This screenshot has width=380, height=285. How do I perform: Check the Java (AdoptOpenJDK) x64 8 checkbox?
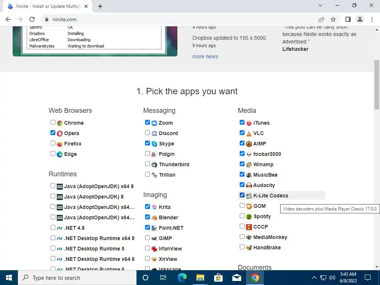click(x=53, y=186)
